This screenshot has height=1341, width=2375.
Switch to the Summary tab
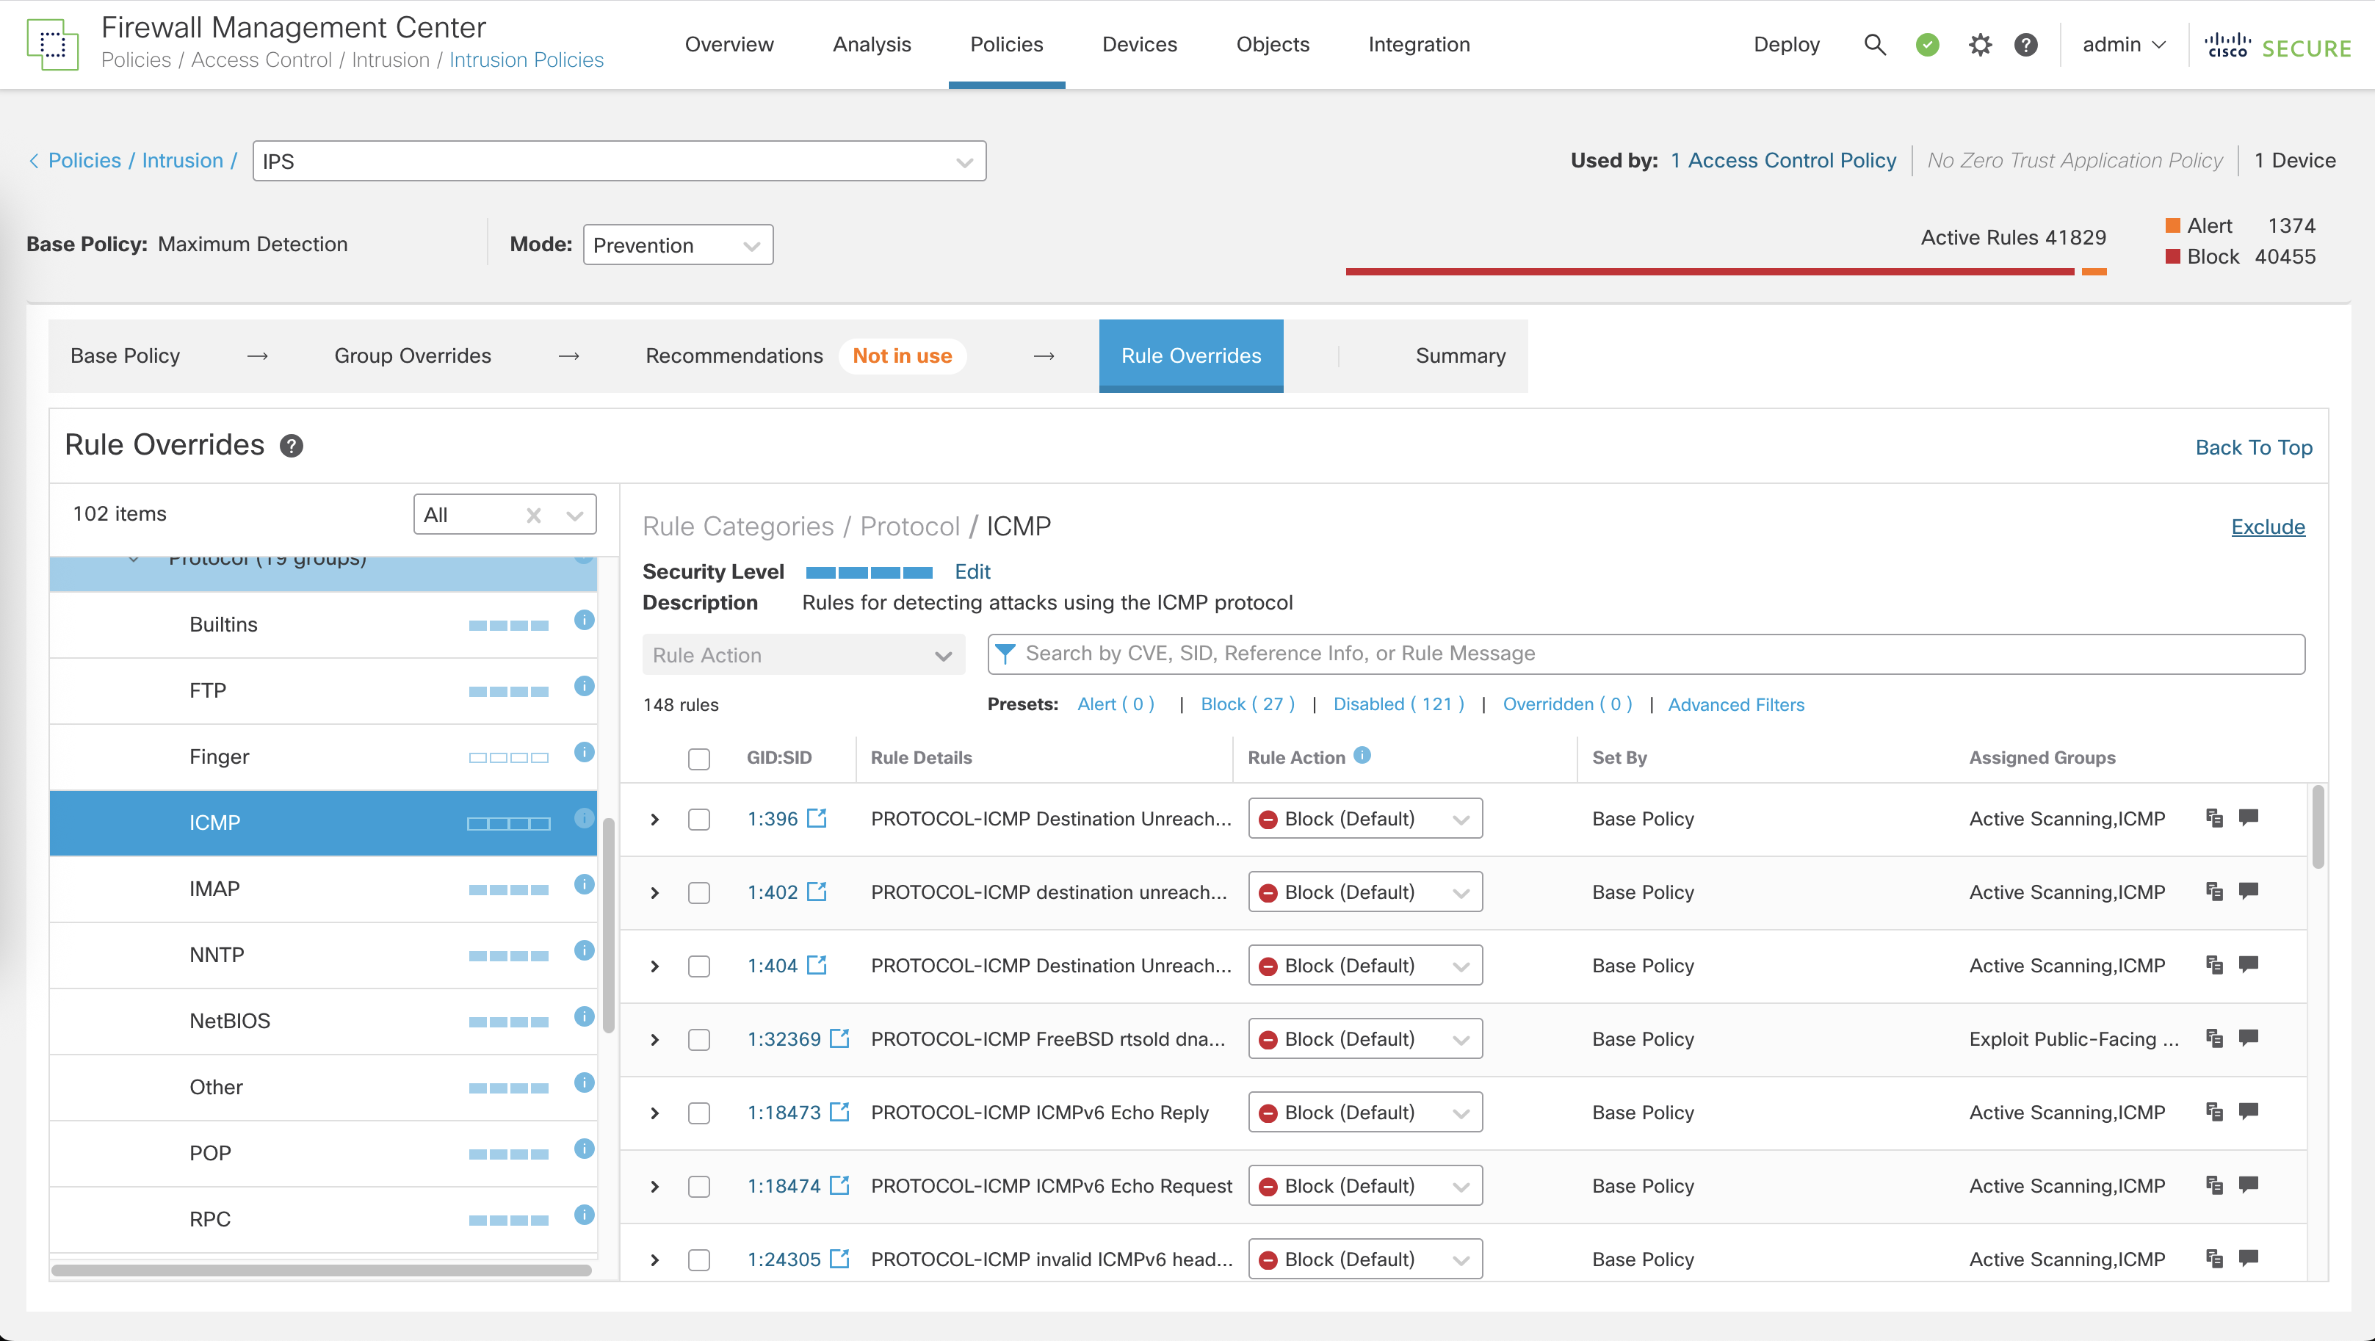pyautogui.click(x=1459, y=356)
